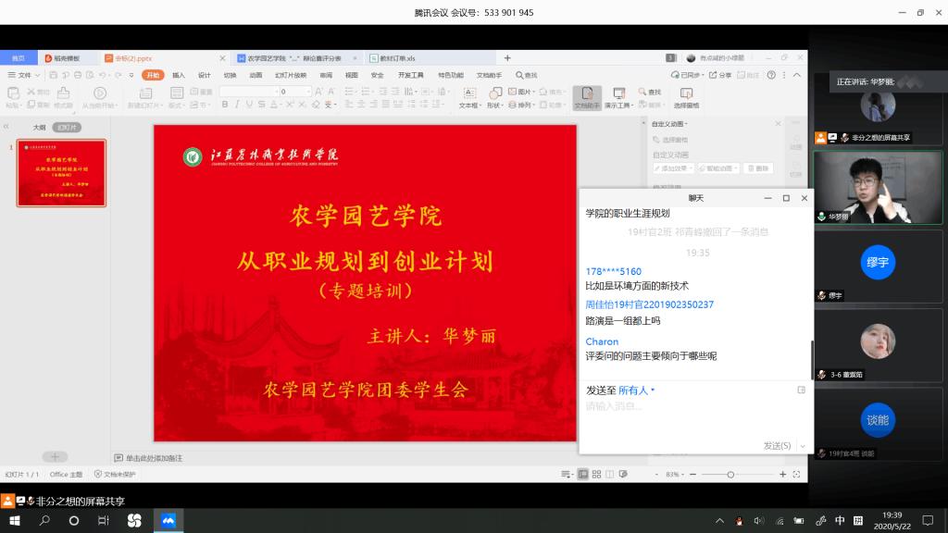This screenshot has width=948, height=533.
Task: Click the chat message input field
Action: [x=685, y=407]
